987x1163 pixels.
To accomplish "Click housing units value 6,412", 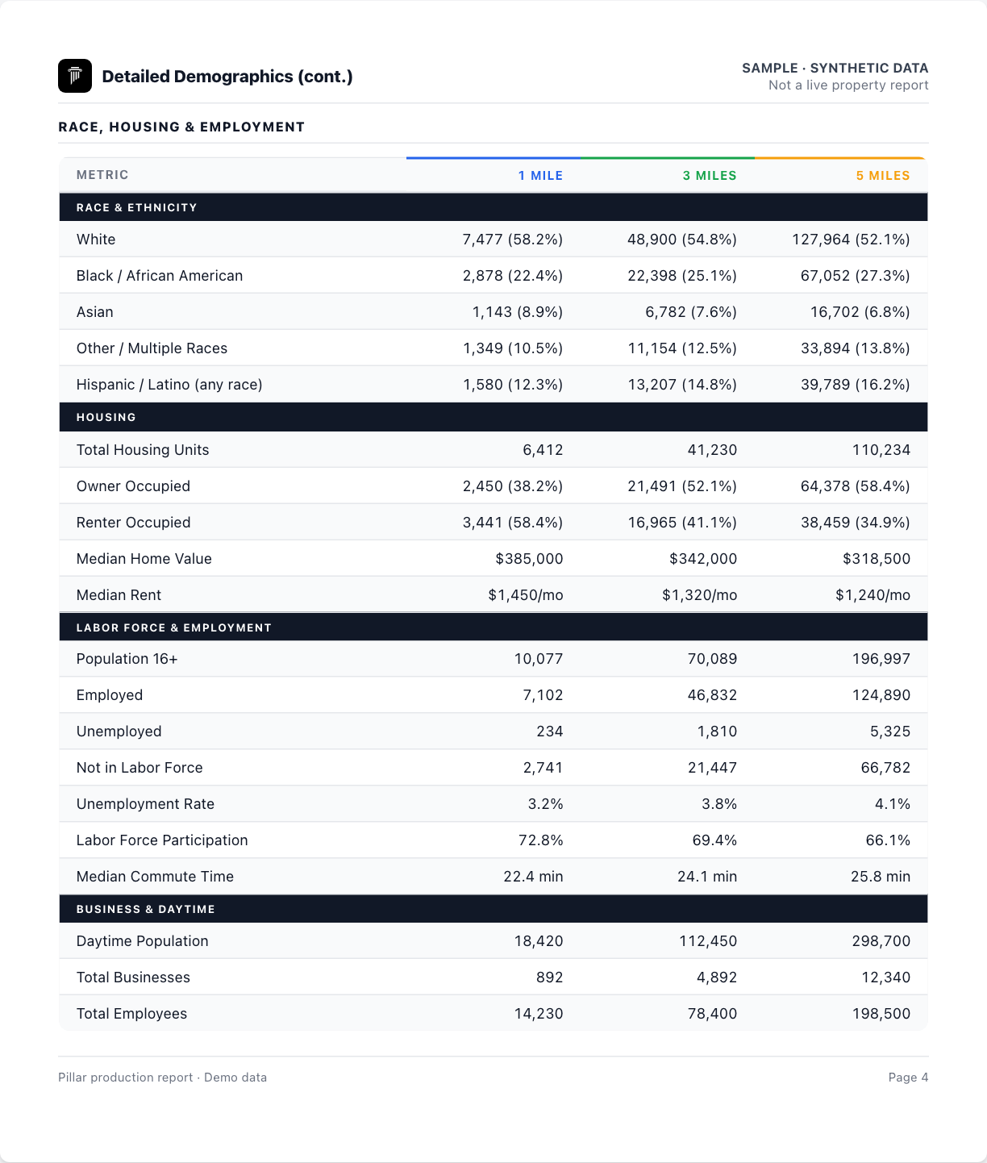I will tap(543, 450).
